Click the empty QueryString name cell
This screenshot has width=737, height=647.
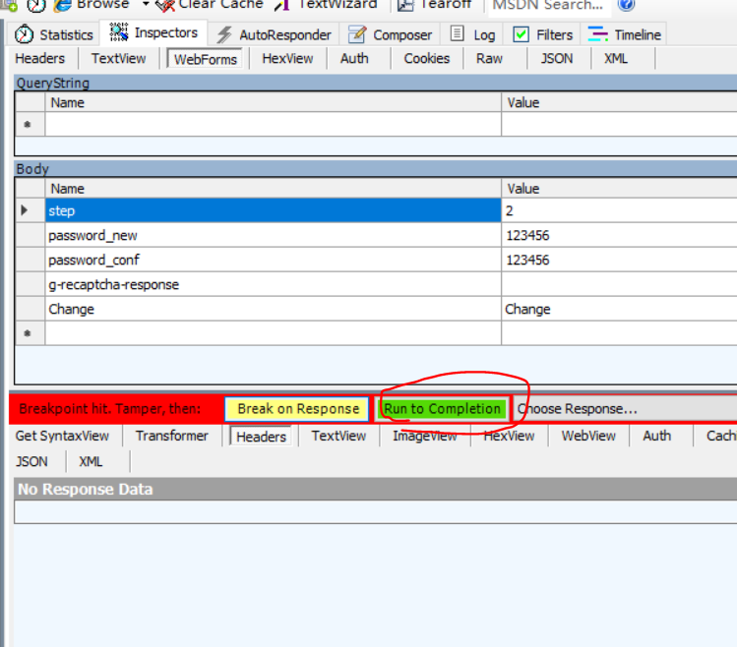point(274,125)
